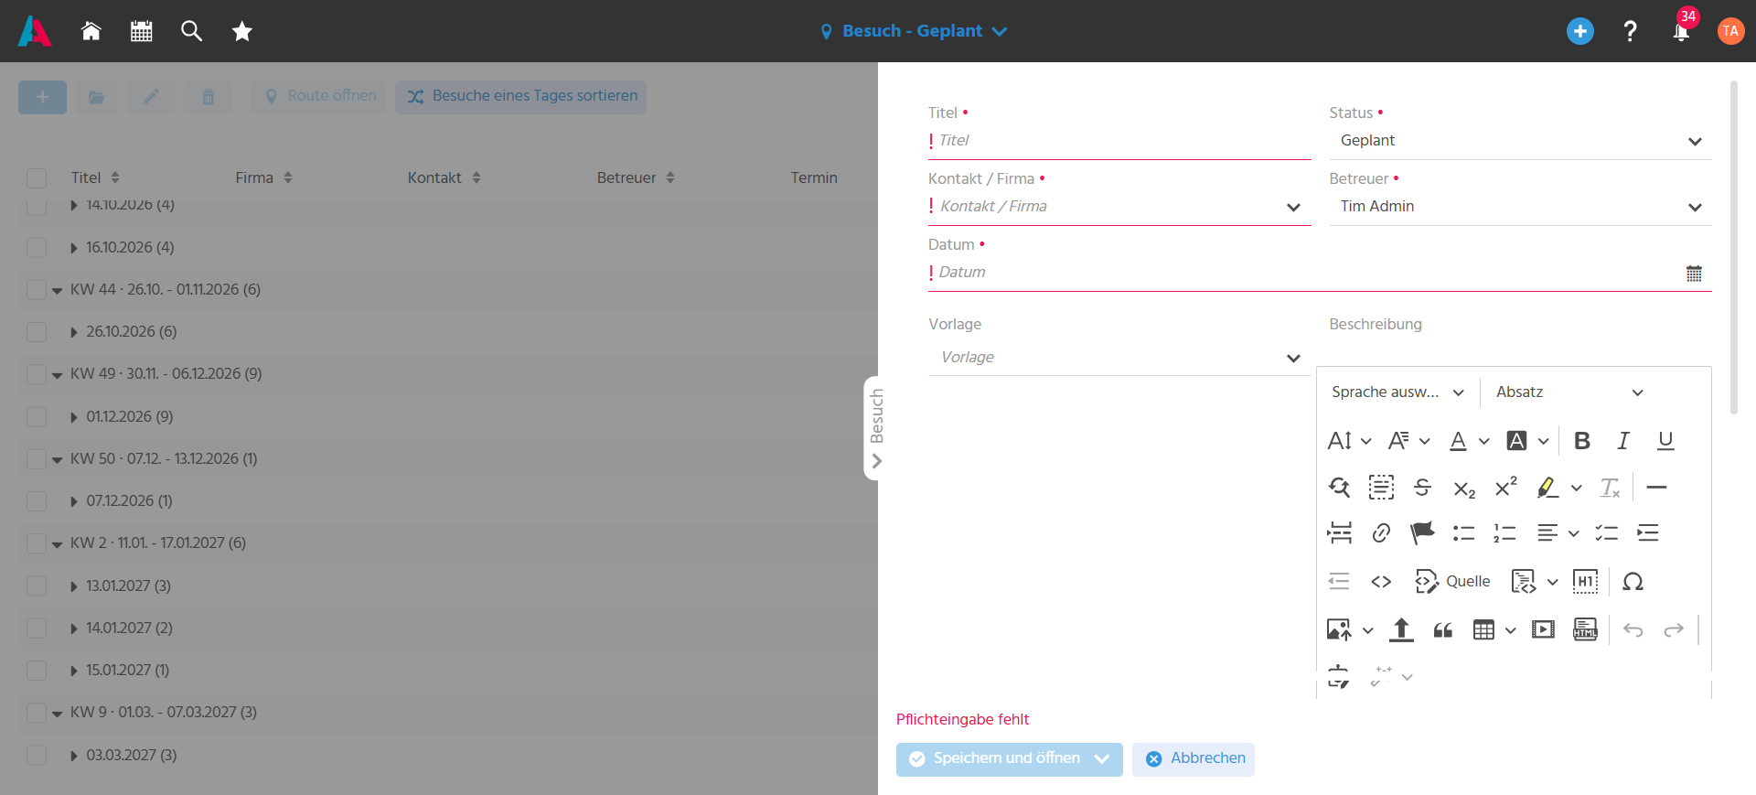This screenshot has height=795, width=1756.
Task: Tick the checkbox for 01.12.2026 (9)
Action: click(x=37, y=416)
